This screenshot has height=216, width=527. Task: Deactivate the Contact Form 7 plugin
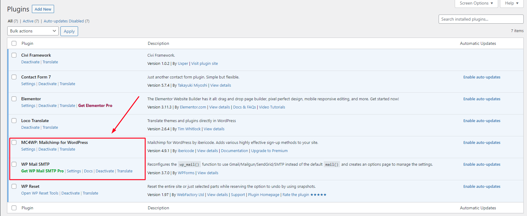click(x=47, y=84)
